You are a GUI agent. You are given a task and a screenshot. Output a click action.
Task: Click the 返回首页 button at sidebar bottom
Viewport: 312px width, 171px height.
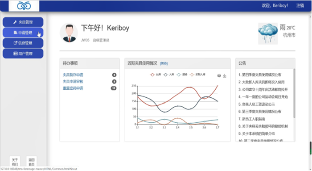pyautogui.click(x=32, y=162)
